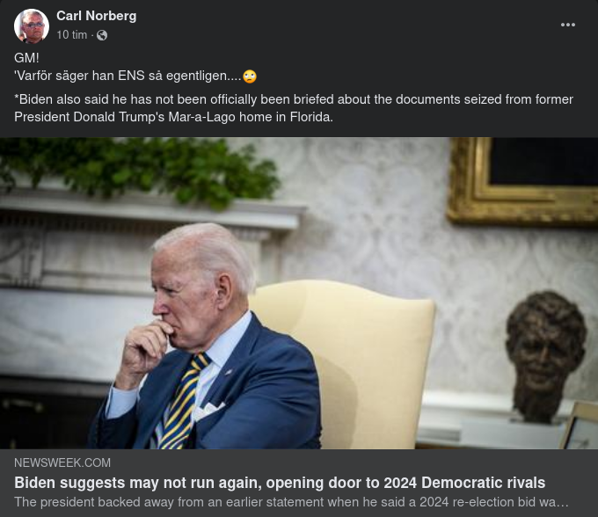Click the "GM!" line of the post
Screen dimensions: 598x517
coord(26,58)
